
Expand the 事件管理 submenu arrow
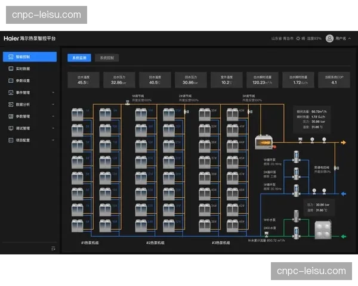click(x=53, y=92)
